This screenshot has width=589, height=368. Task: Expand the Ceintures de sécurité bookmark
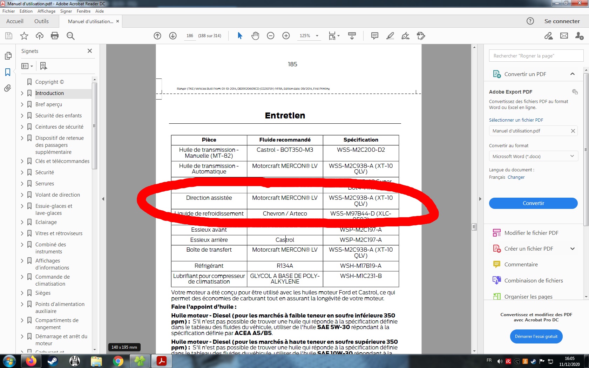tap(22, 127)
